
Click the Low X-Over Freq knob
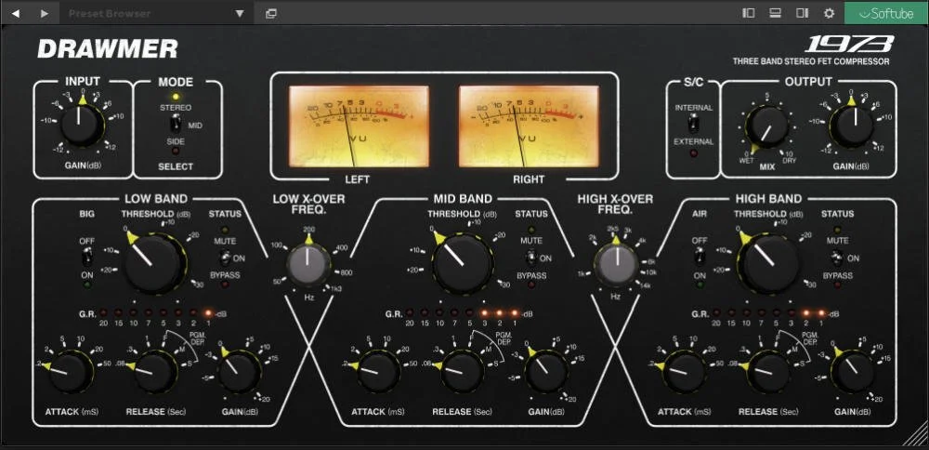pos(308,265)
